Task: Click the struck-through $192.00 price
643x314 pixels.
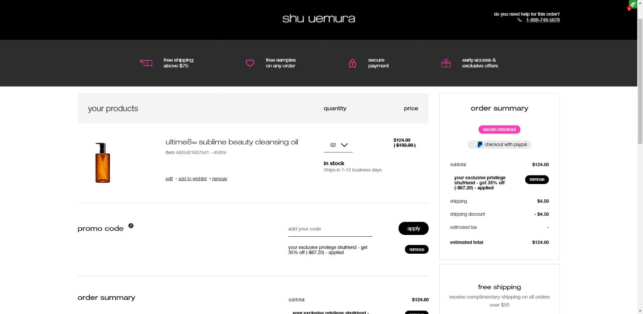Action: coord(405,145)
